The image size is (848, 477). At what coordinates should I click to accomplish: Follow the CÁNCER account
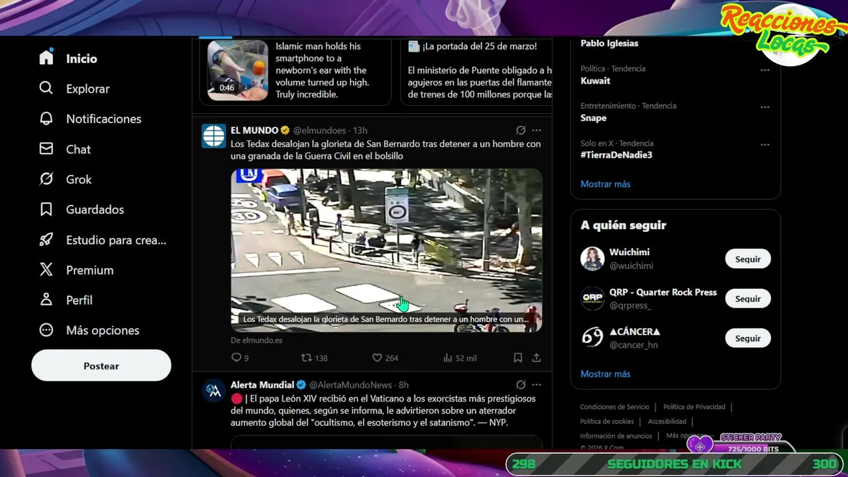pyautogui.click(x=748, y=338)
